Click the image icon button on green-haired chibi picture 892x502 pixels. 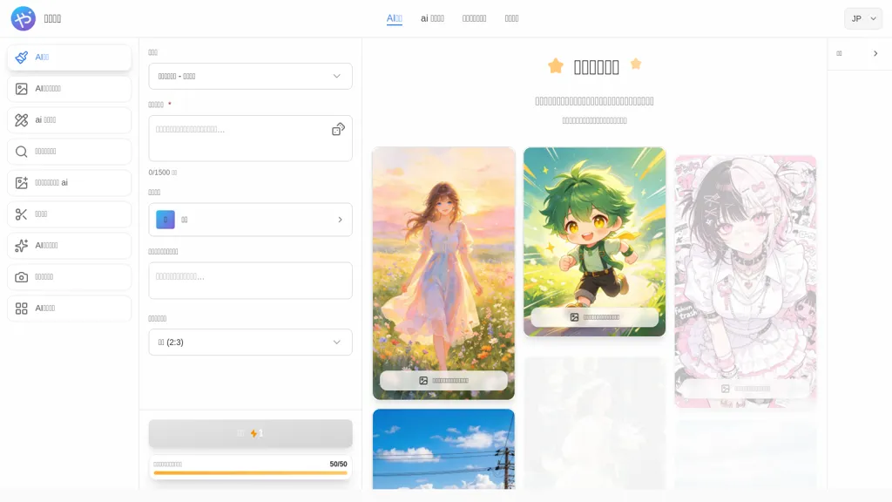pos(594,317)
